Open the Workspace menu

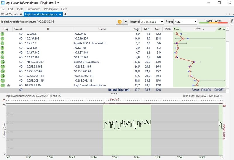click(51, 9)
